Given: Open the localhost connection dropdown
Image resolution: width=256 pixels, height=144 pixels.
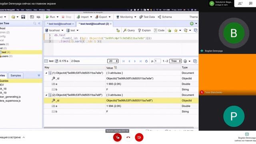Looking at the screenshot, I should click(54, 30).
